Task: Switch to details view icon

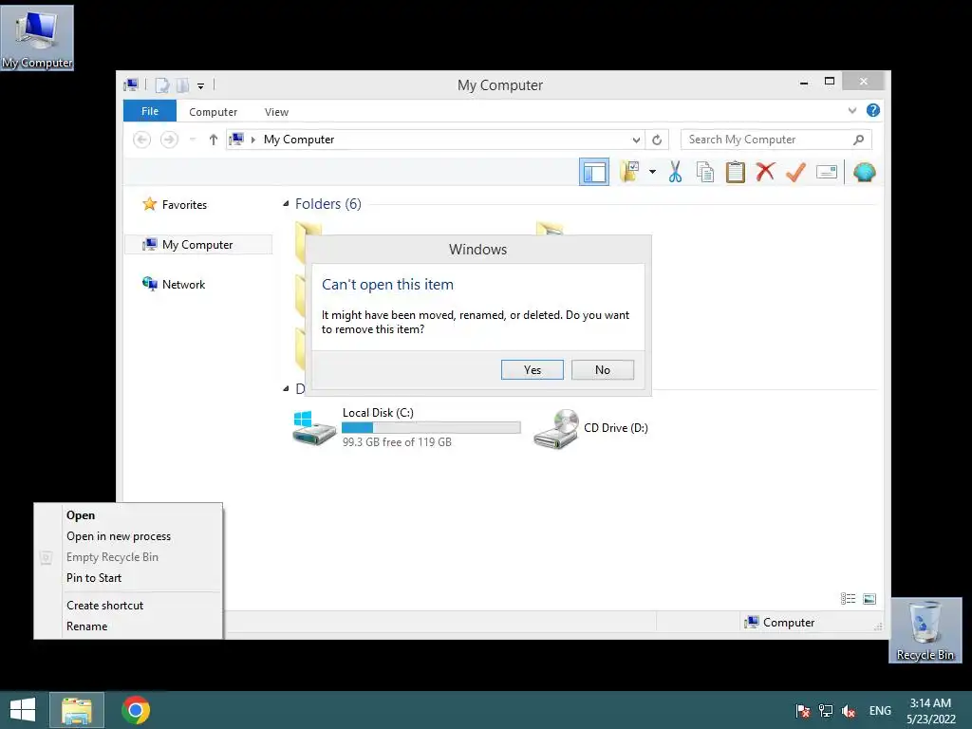Action: click(x=848, y=599)
